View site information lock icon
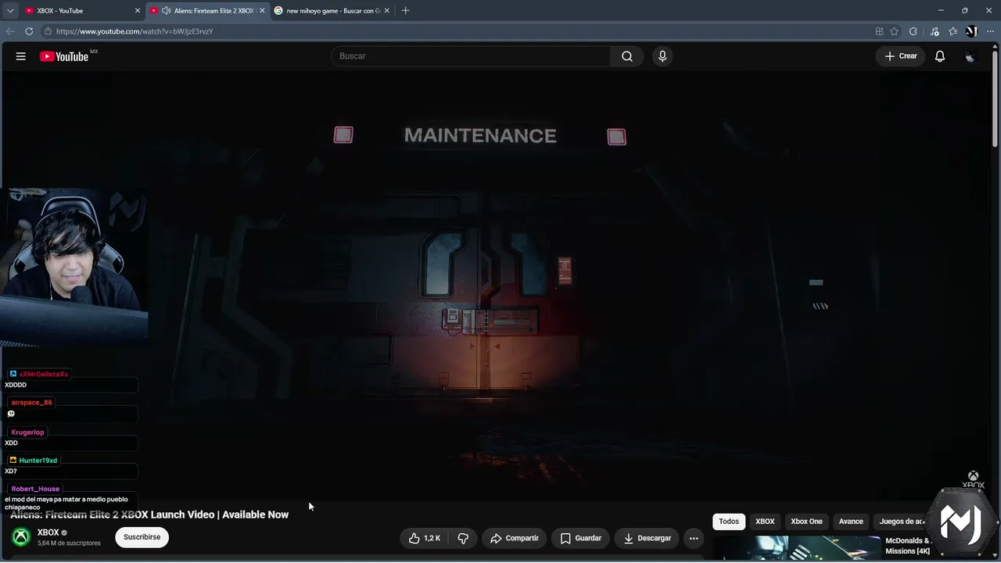Screen dimensions: 1001x563 point(48,31)
